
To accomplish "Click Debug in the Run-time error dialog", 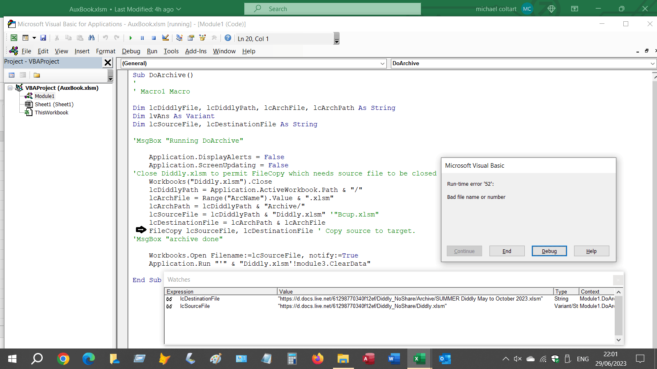I will tap(549, 251).
